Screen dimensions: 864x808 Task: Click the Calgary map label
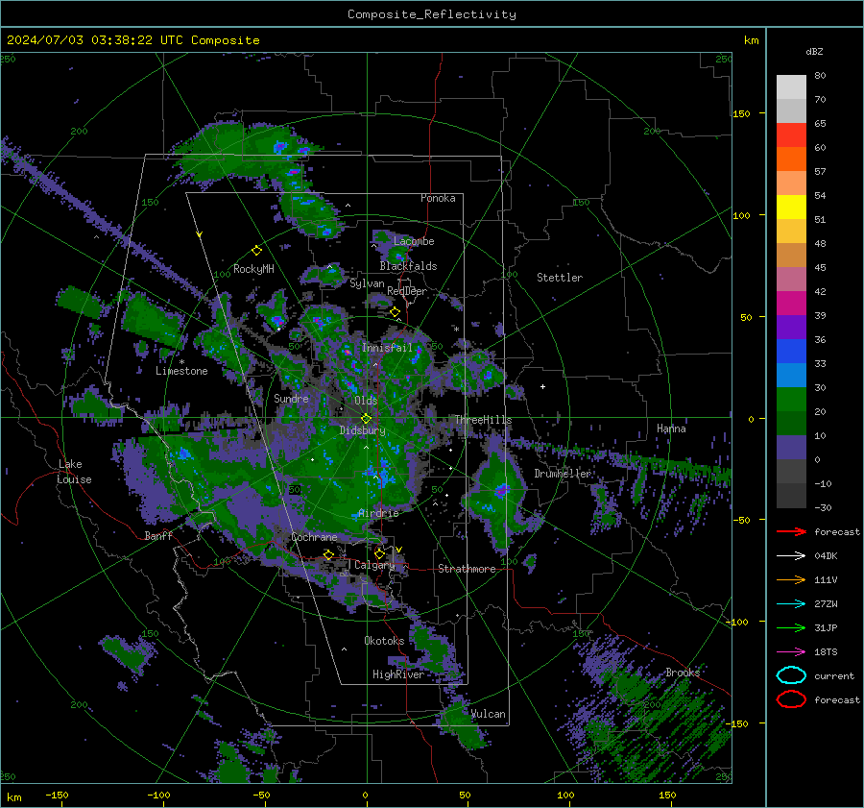[374, 565]
